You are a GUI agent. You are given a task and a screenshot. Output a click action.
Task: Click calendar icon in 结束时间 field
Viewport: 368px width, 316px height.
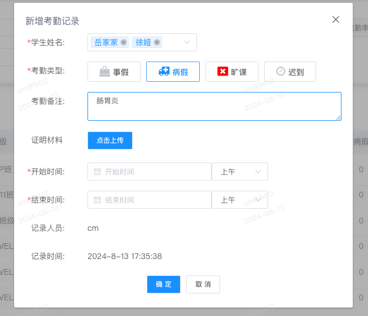[x=97, y=200]
